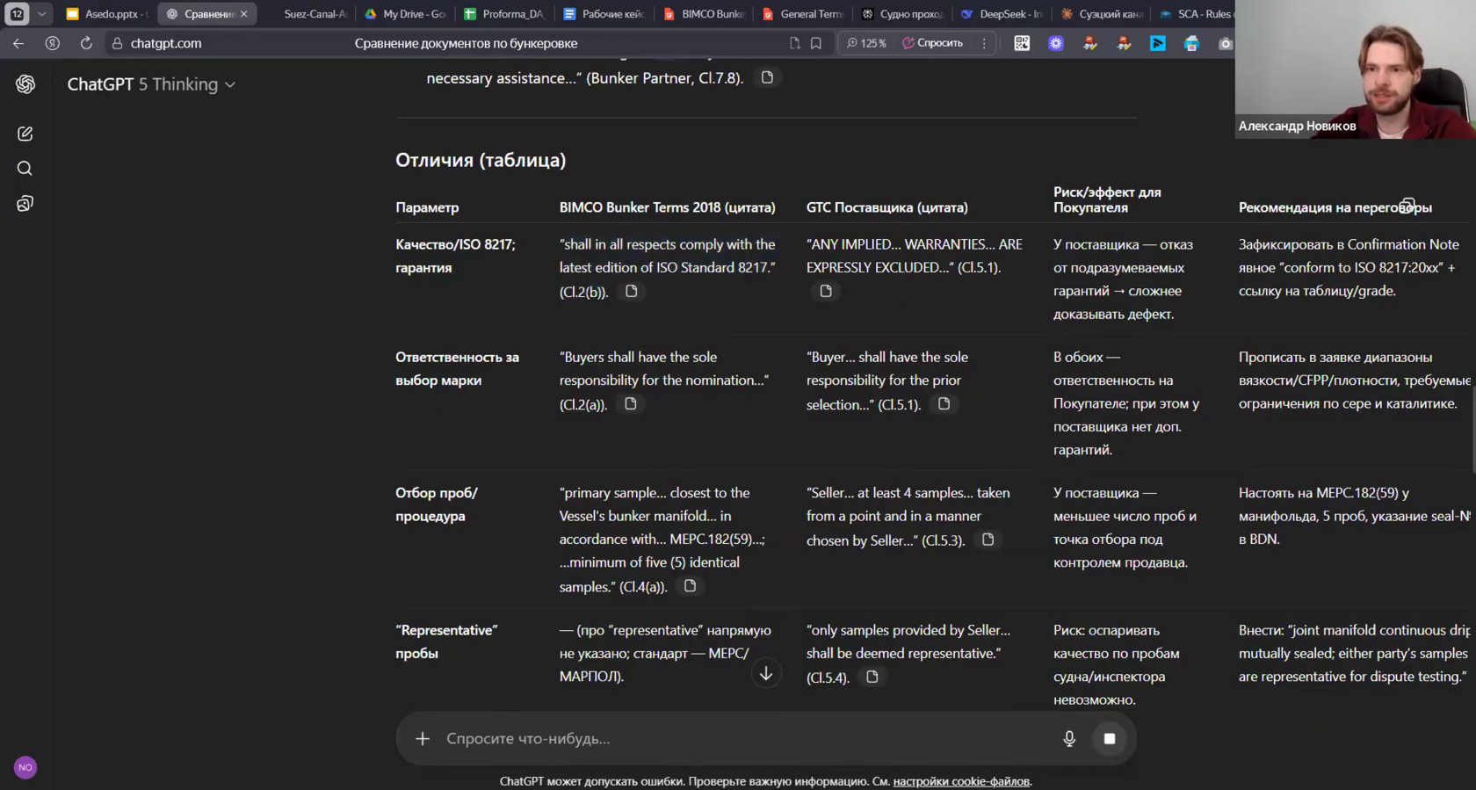
Task: Copy the Bunker Partner Cl.7.8 quote
Action: pyautogui.click(x=767, y=77)
